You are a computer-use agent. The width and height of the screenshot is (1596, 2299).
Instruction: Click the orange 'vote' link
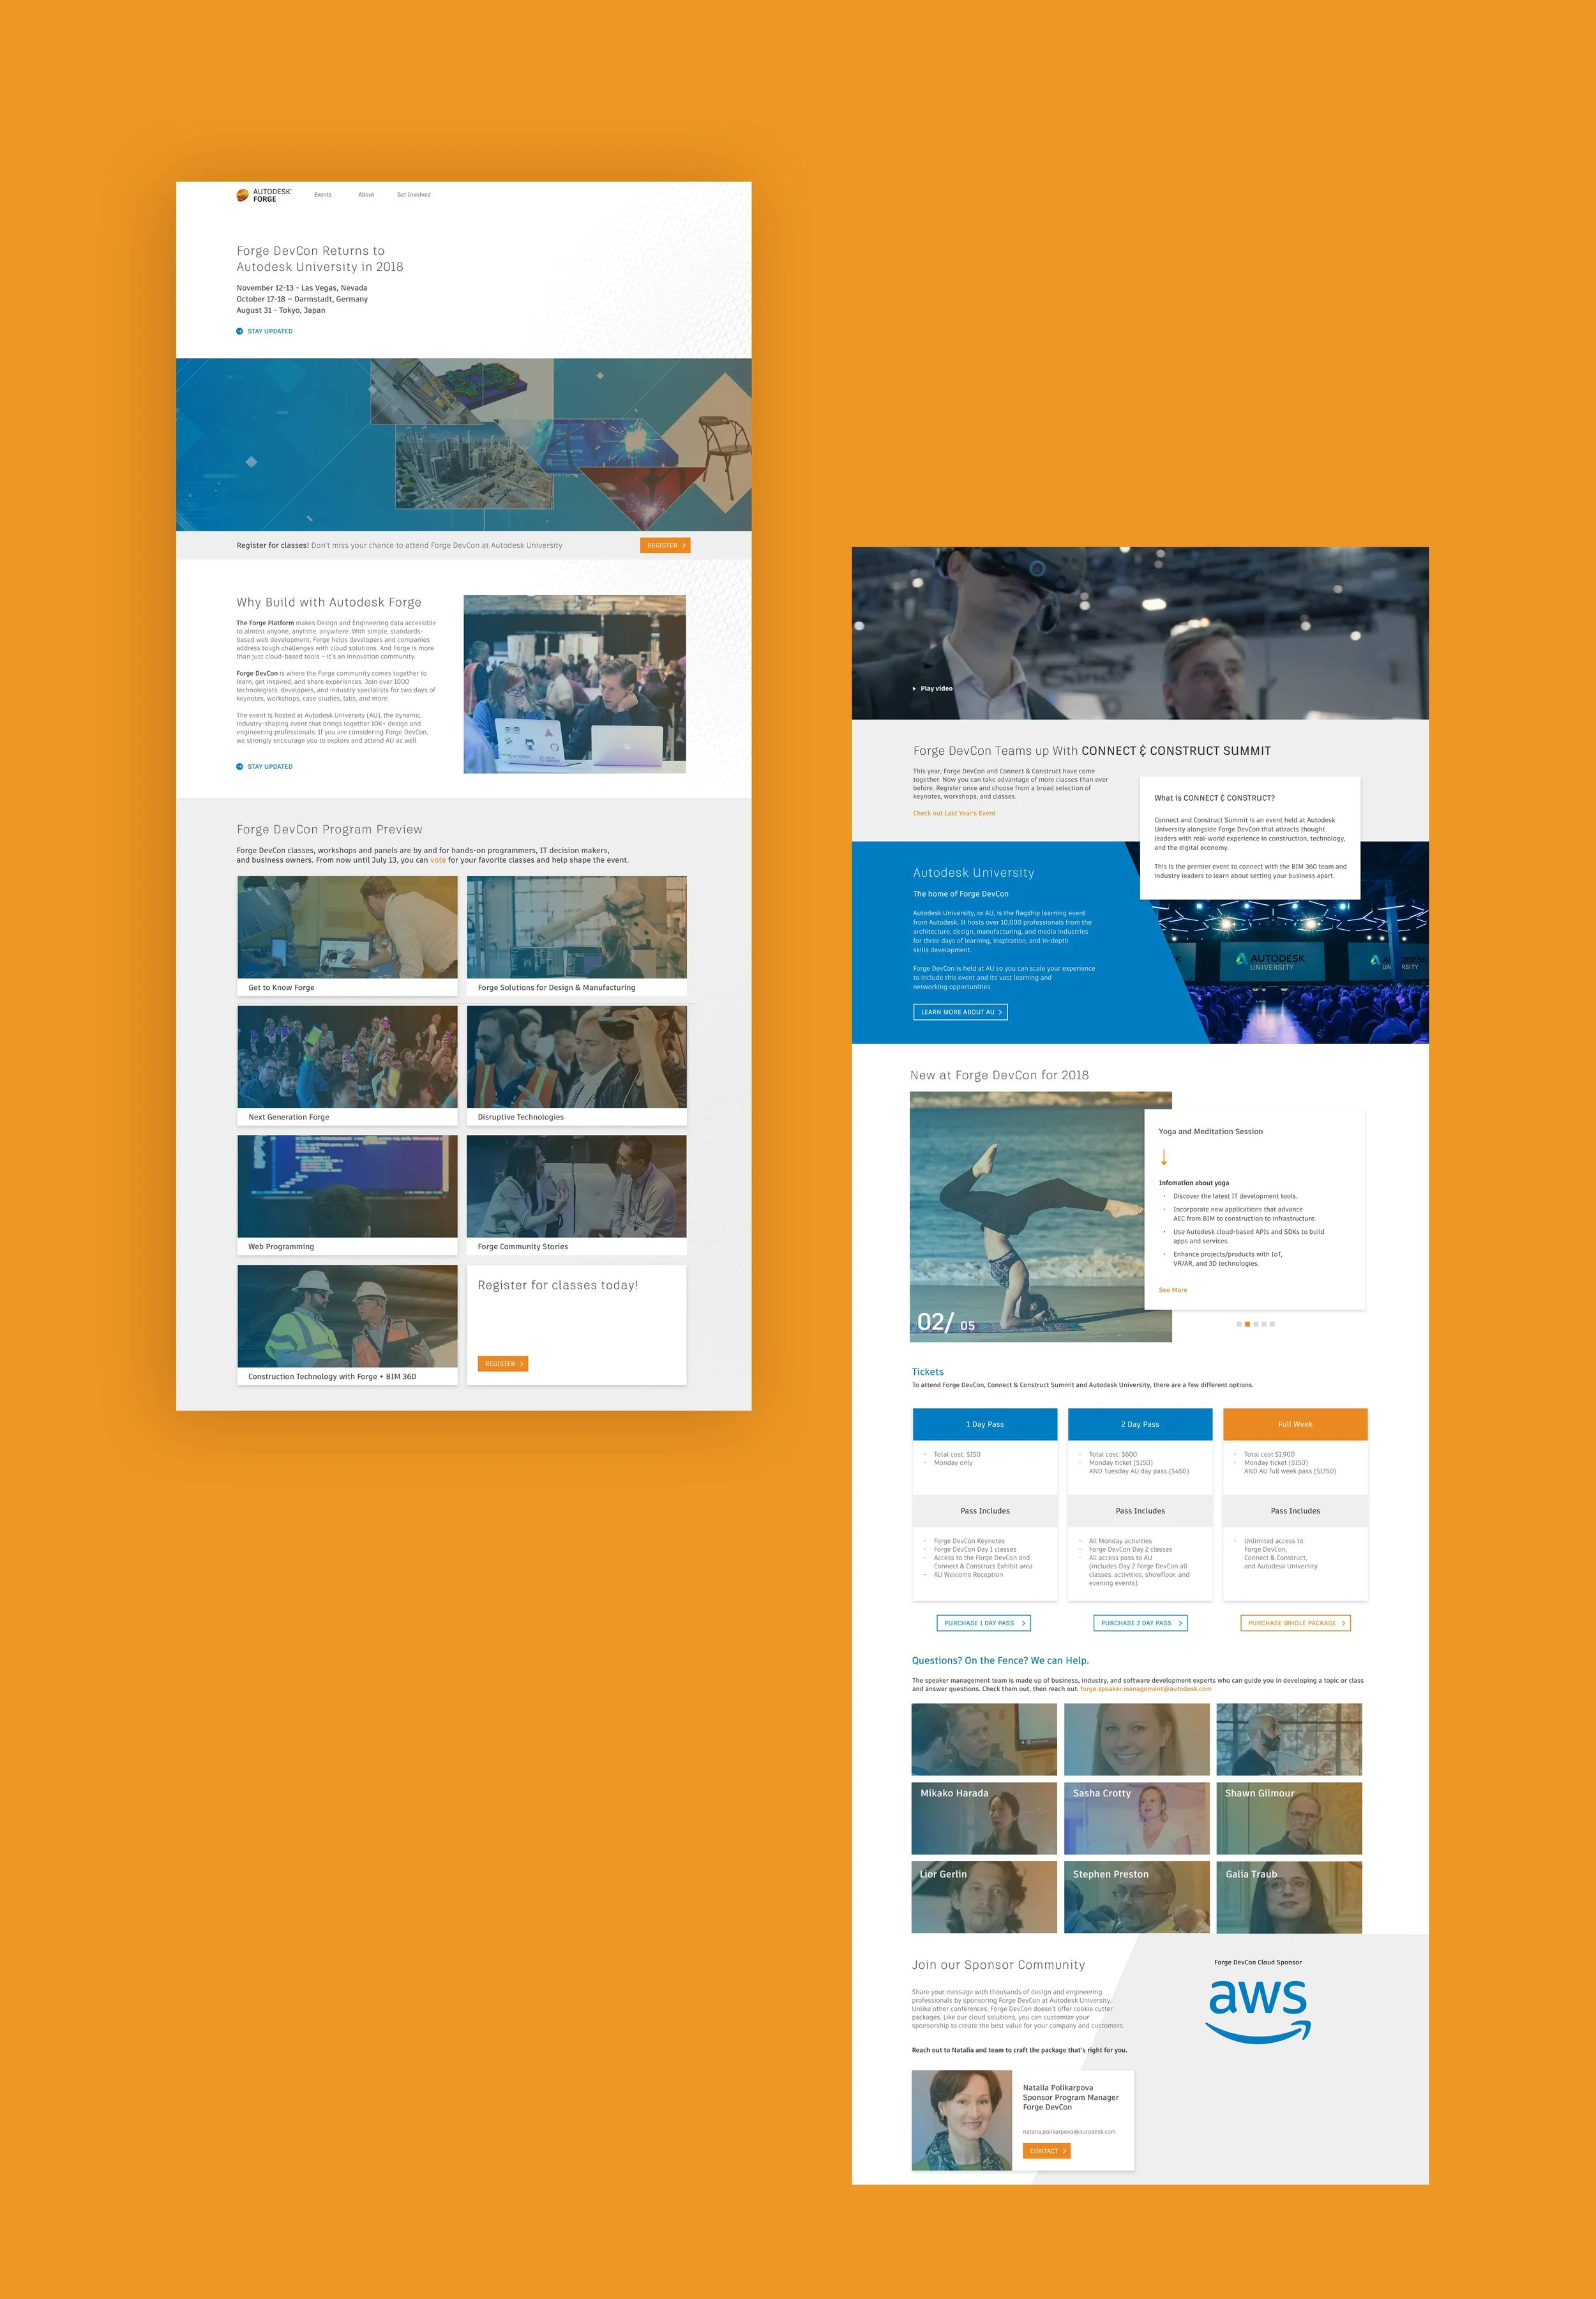click(x=438, y=860)
